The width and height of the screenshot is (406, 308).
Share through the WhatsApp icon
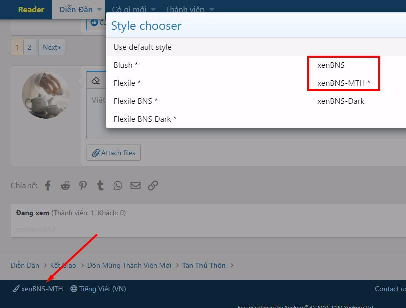pyautogui.click(x=118, y=186)
